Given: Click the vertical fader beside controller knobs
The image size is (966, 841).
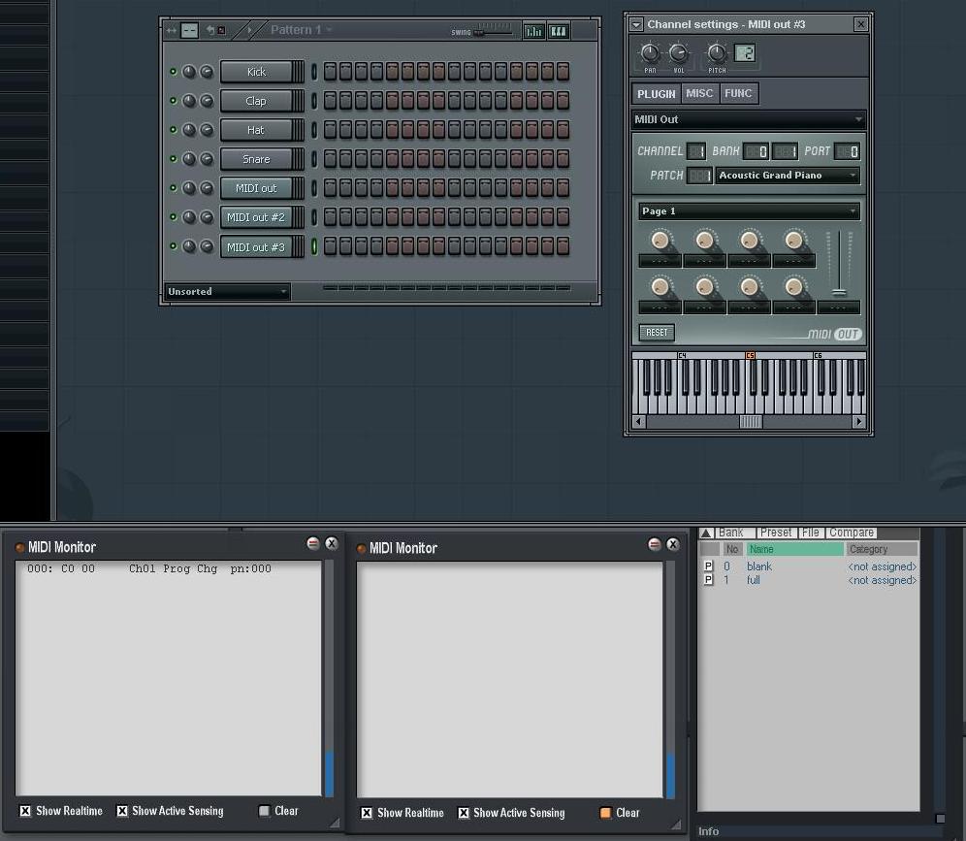Looking at the screenshot, I should pyautogui.click(x=839, y=265).
